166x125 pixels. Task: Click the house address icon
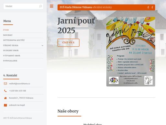6,98
